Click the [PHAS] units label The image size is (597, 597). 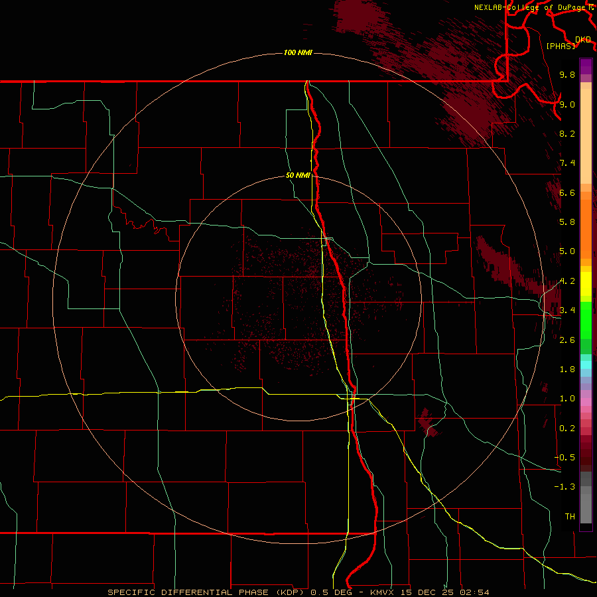click(x=561, y=46)
